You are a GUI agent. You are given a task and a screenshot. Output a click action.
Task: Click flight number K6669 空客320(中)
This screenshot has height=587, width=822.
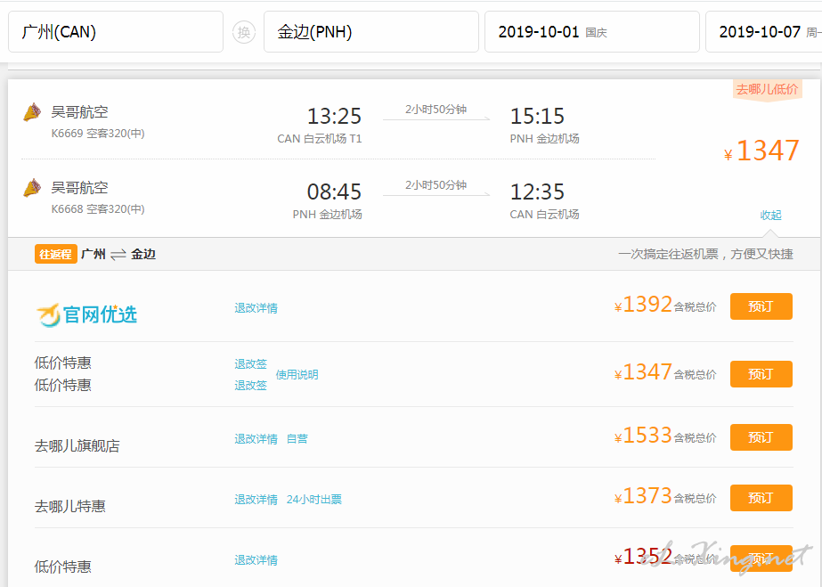tap(98, 133)
